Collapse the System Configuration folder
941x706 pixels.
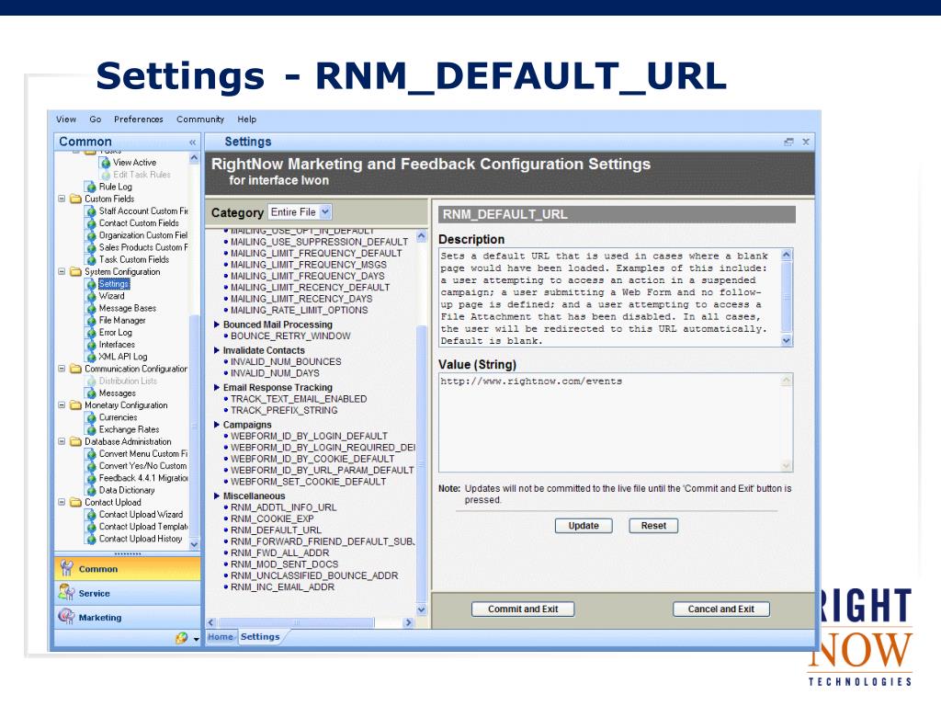pos(62,272)
